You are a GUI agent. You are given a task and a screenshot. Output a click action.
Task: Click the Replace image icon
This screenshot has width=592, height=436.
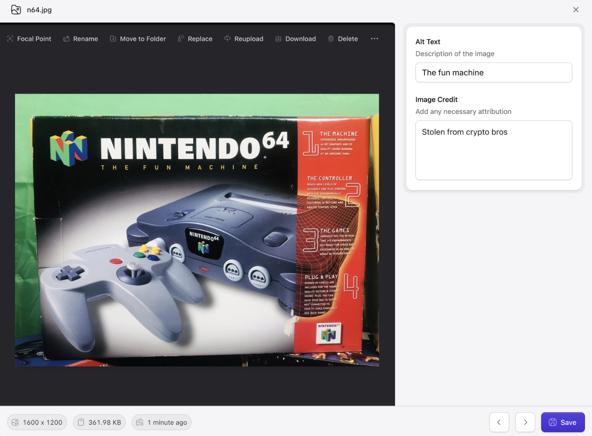click(x=181, y=39)
